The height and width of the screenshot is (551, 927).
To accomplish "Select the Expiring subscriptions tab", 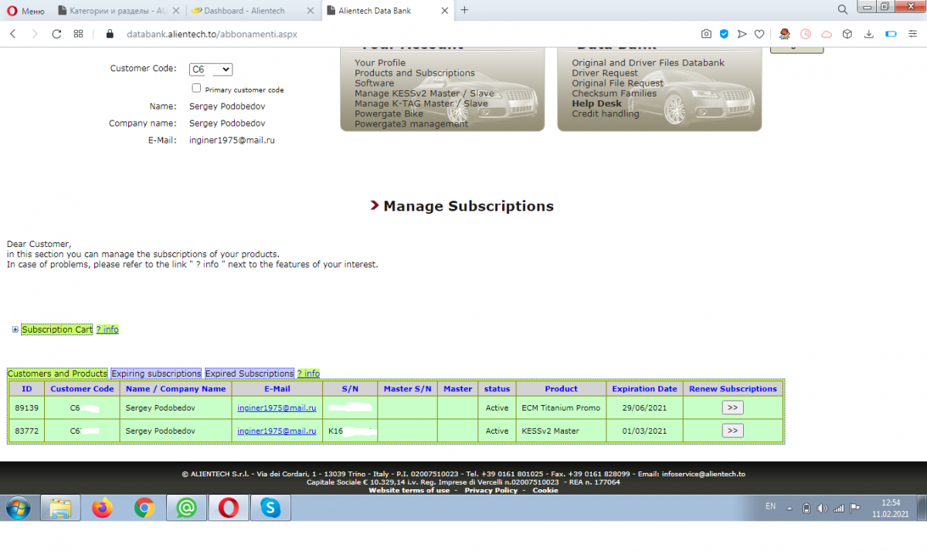I will click(156, 374).
